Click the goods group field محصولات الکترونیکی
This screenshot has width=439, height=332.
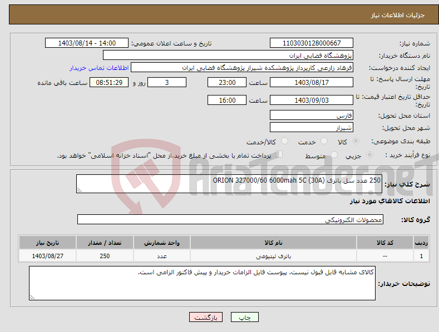230,220
